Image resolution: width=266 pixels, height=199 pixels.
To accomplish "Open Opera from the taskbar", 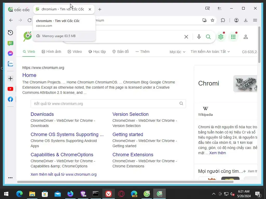I will (121, 194).
